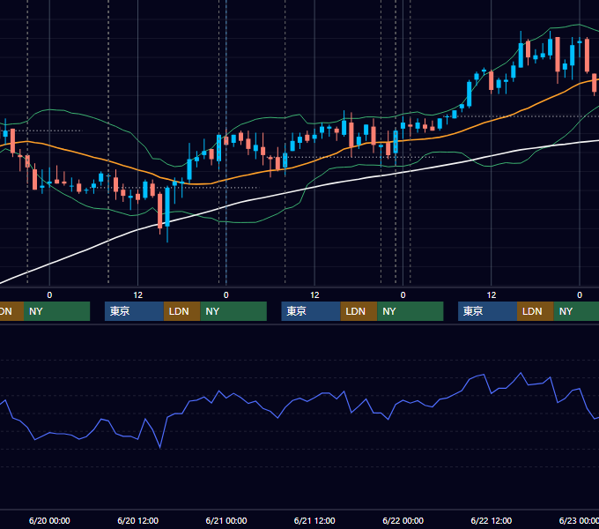Click the 6/20 00:00 date label
599x529 pixels.
49,520
